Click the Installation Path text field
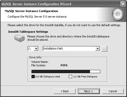Image resolution: width=127 pixels, height=97 pixels. point(71,49)
